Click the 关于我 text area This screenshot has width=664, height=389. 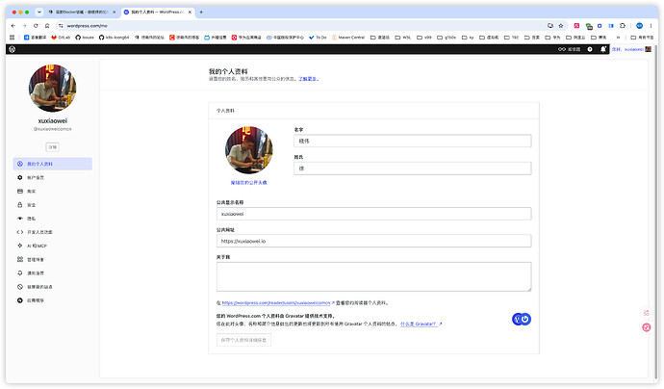click(373, 276)
